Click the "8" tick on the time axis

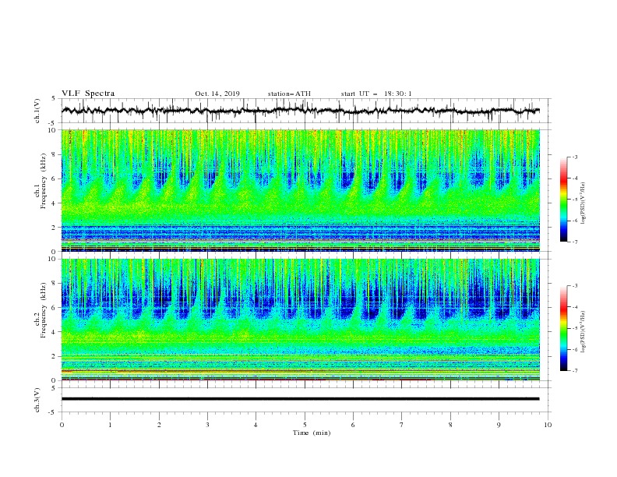coord(450,425)
